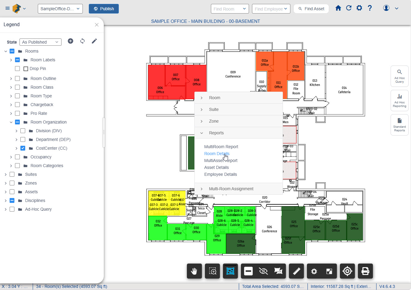Screen dimensions: 411x290
Task: Open the MultiRoom Report
Action: [x=221, y=147]
